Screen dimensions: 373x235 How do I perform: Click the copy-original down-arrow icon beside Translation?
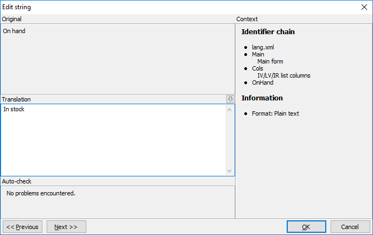[230, 99]
